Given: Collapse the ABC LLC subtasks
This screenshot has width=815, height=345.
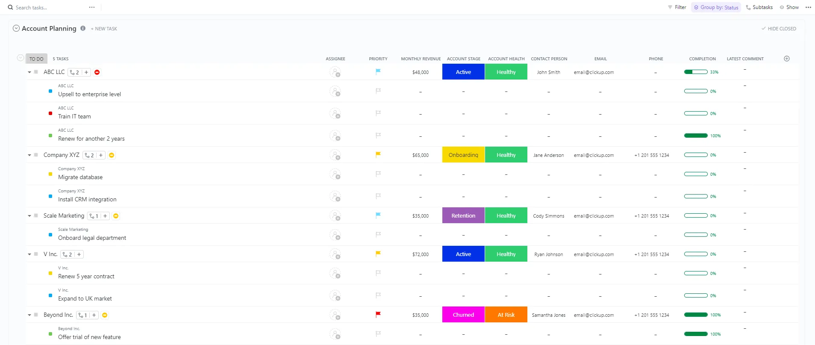Looking at the screenshot, I should 29,72.
